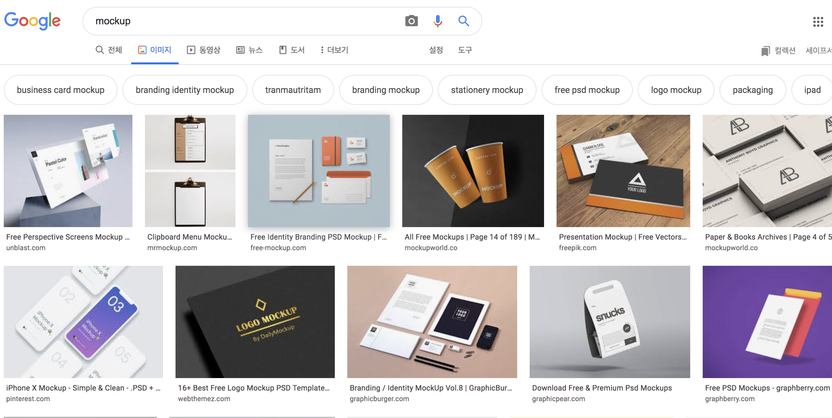Switch to the 동영상 videos tab
This screenshot has width=832, height=418.
(204, 50)
